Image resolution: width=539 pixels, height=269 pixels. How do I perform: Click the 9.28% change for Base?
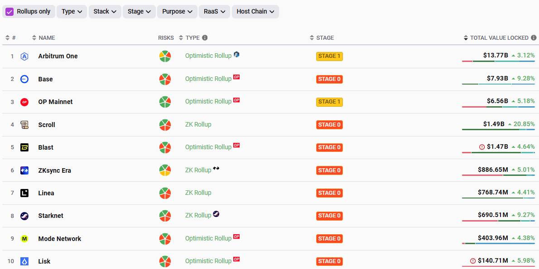526,78
